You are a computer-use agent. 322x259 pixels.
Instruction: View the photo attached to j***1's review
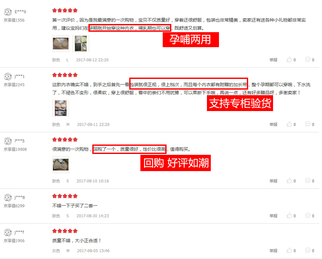(61, 108)
